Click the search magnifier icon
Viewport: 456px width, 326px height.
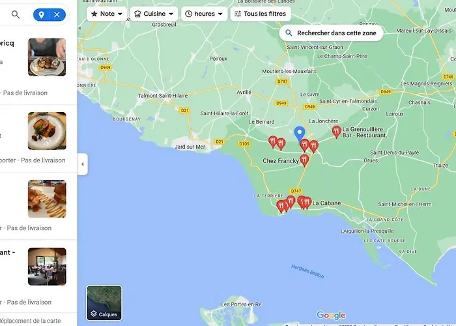point(16,14)
